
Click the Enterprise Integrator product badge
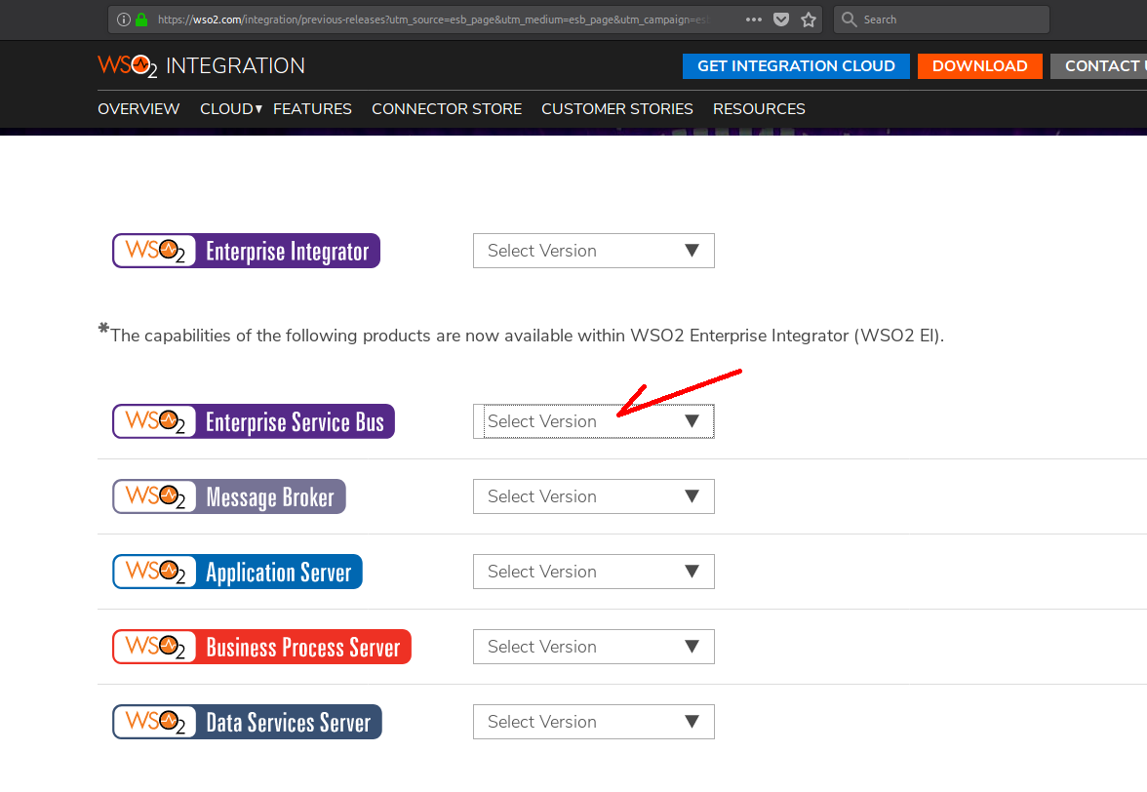click(x=246, y=251)
